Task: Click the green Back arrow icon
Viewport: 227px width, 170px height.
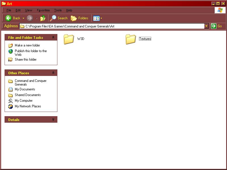Action: 8,18
